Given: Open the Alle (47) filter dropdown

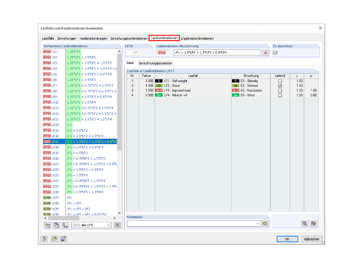Looking at the screenshot, I should coord(91,225).
